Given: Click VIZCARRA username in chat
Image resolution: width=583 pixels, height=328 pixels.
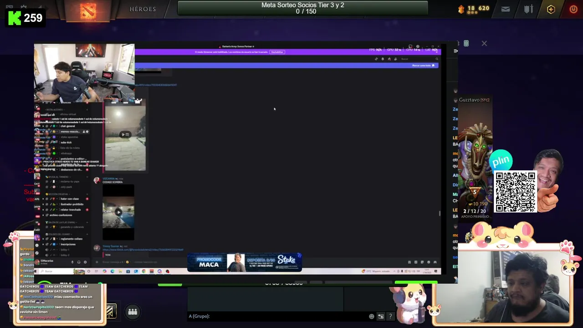Looking at the screenshot, I should point(108,179).
